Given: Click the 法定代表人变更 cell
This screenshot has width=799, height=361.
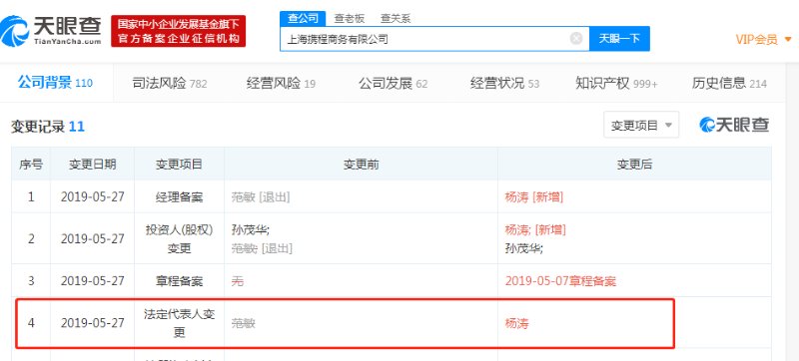Looking at the screenshot, I should pos(179,323).
